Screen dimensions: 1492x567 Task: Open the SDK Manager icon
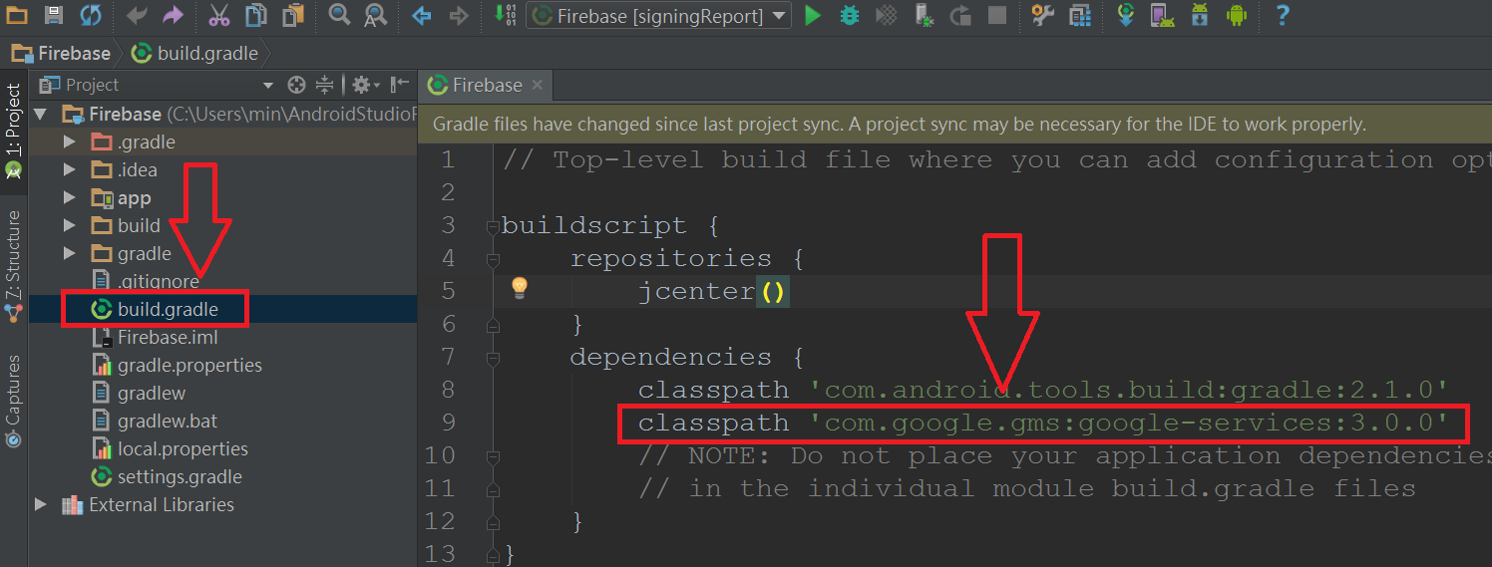(x=1200, y=15)
